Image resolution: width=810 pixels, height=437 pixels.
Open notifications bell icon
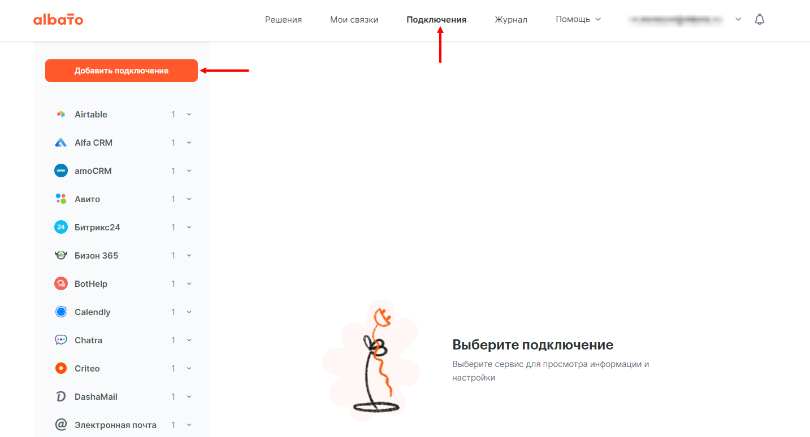pos(760,20)
